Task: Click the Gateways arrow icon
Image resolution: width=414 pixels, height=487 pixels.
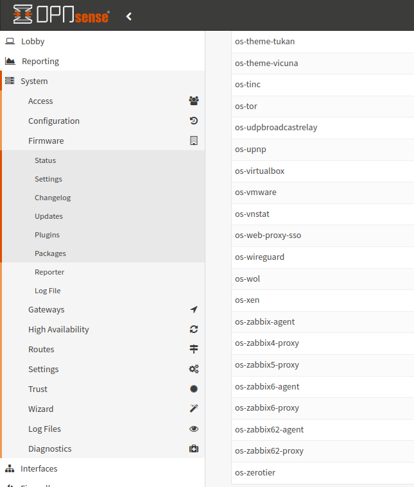Action: [x=194, y=309]
